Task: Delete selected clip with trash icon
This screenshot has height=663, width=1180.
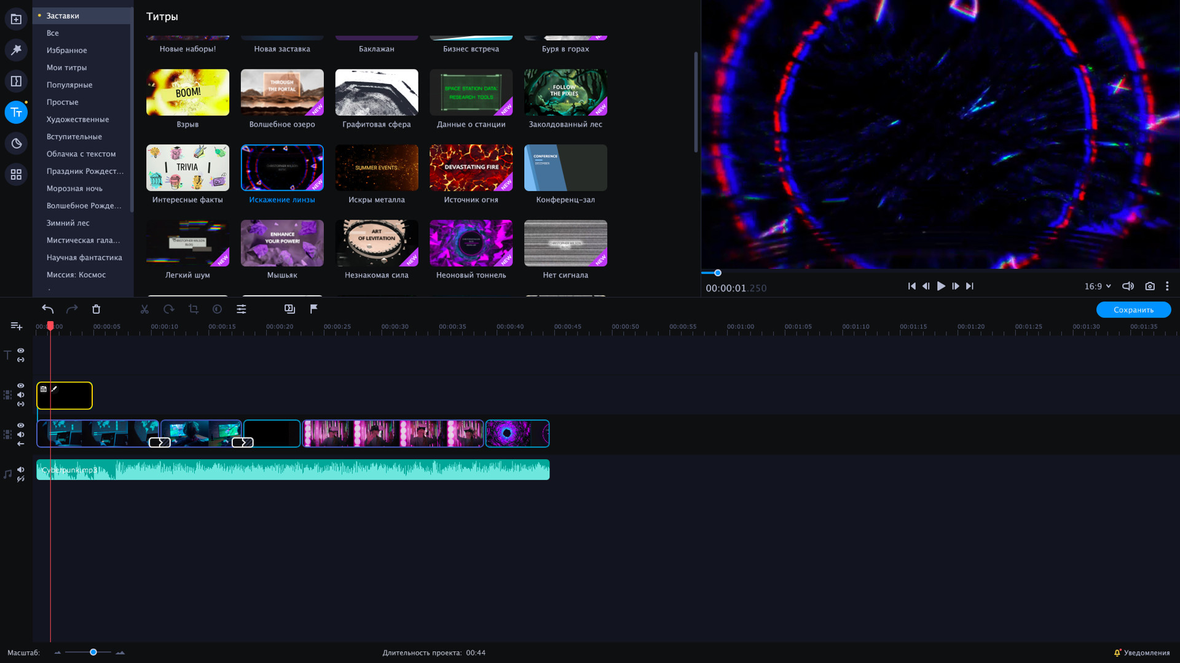Action: (x=96, y=309)
